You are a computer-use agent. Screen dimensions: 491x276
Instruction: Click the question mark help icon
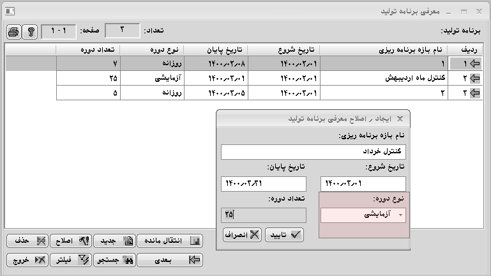[29, 32]
